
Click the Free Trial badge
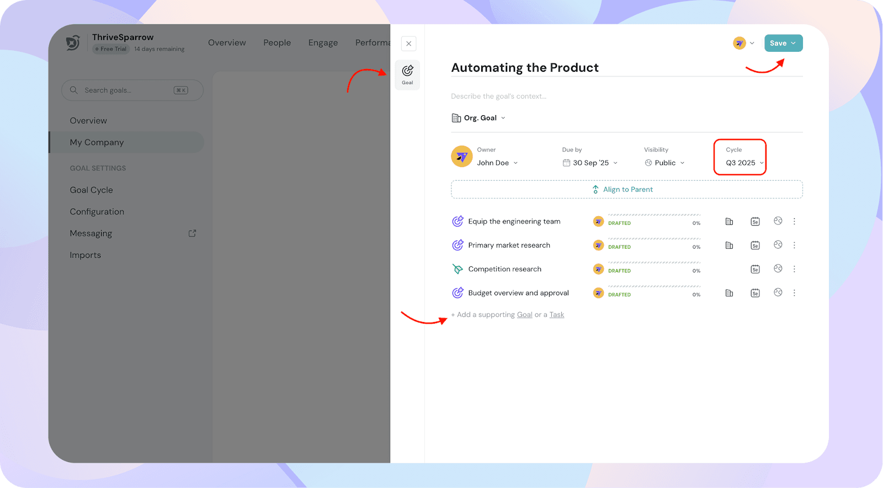pyautogui.click(x=111, y=49)
